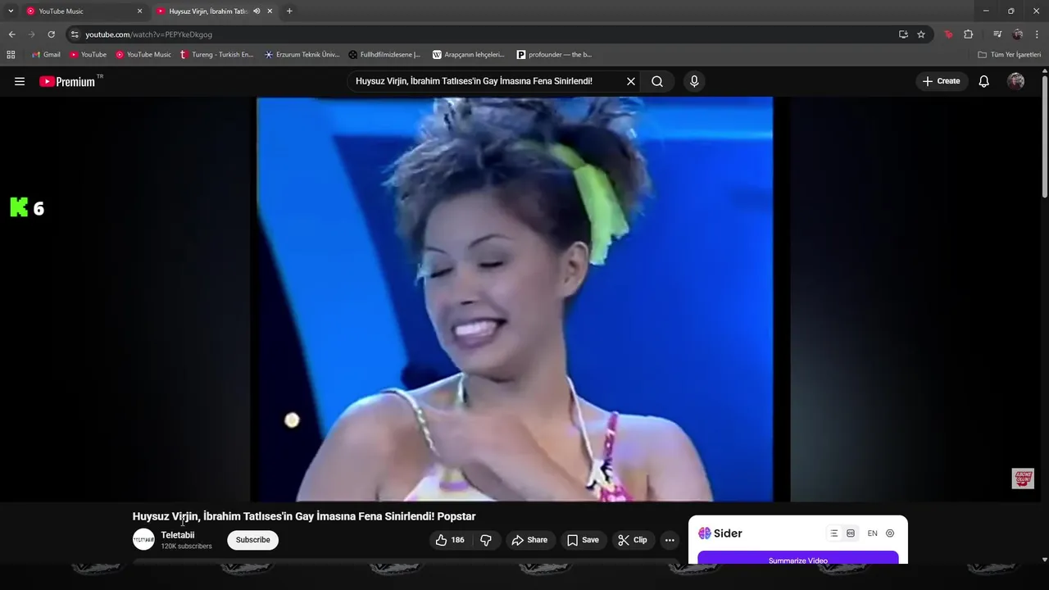Open YouTube account avatar menu
This screenshot has width=1049, height=590.
(x=1016, y=81)
